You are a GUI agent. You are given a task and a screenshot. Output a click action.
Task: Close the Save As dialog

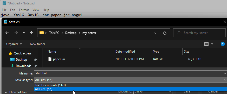click(x=225, y=22)
